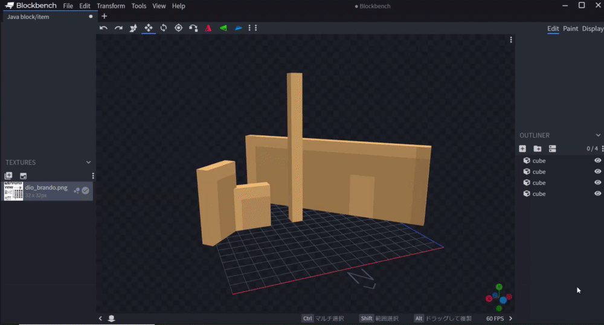Click the 60 FPS indicator
This screenshot has width=604, height=325.
(495, 318)
